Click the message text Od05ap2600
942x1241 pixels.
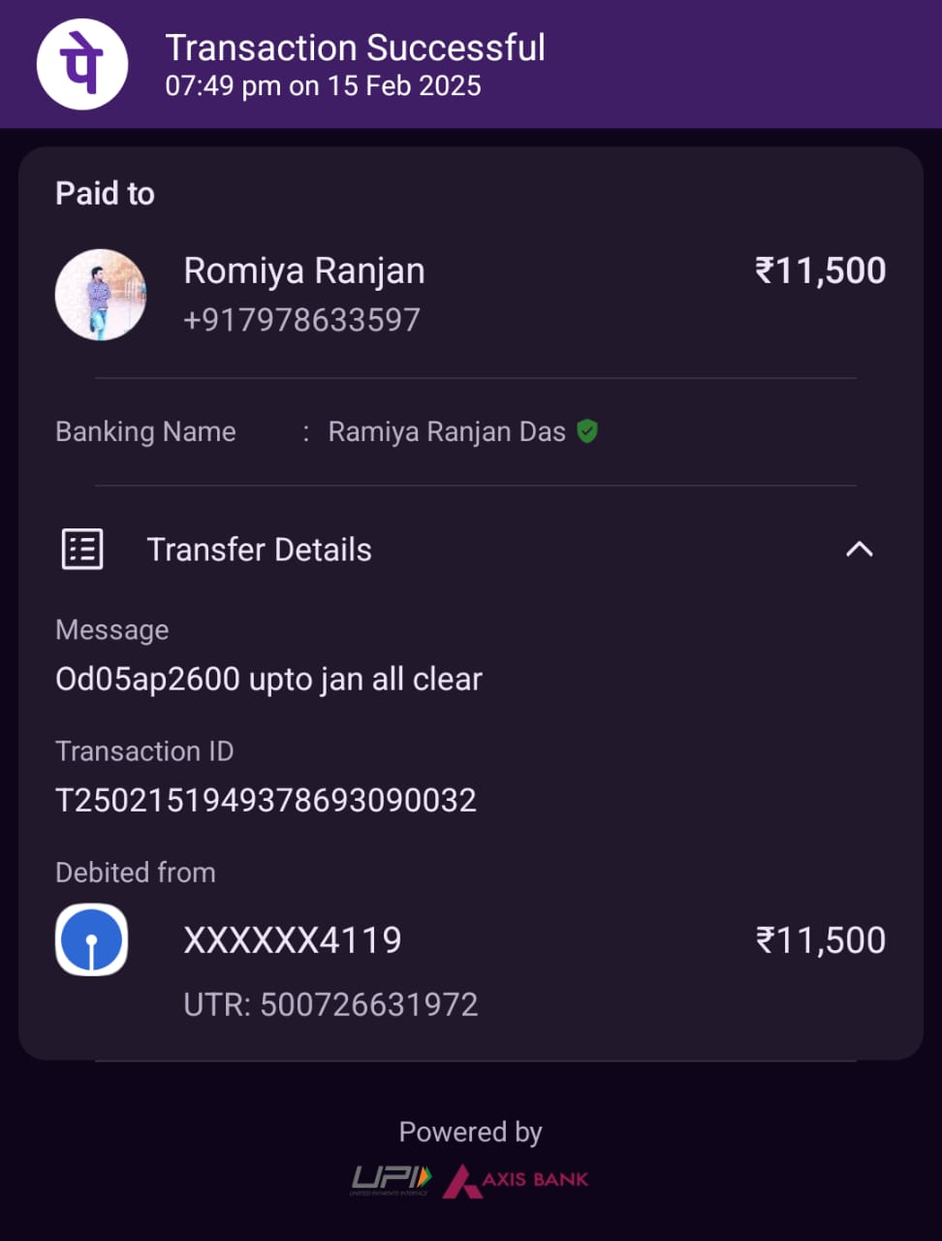268,679
